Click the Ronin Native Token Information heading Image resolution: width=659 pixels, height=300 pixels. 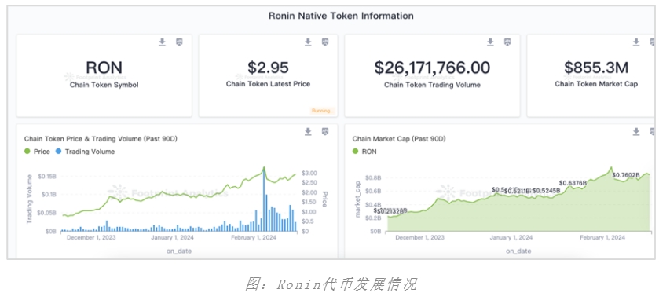[x=341, y=16]
